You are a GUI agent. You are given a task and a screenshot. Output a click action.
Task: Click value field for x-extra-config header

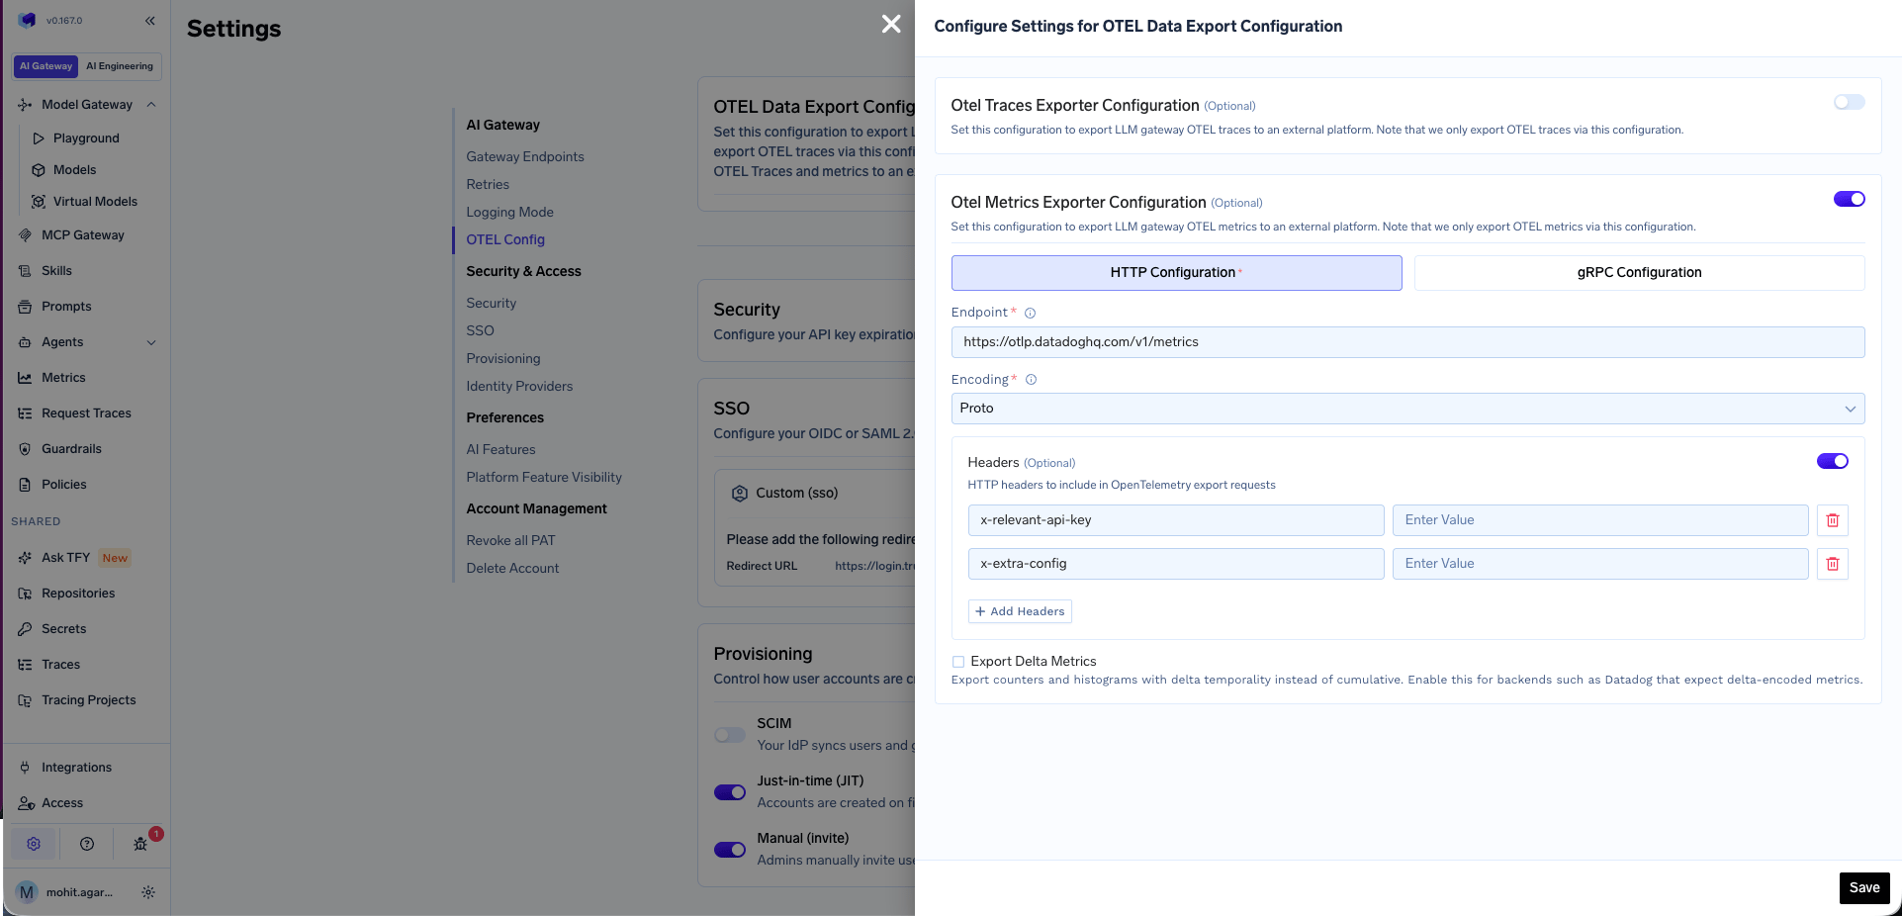pos(1600,564)
